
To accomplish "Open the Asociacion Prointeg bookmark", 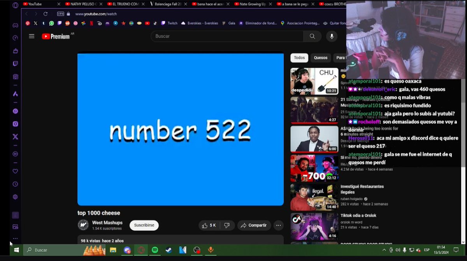I will click(x=300, y=23).
